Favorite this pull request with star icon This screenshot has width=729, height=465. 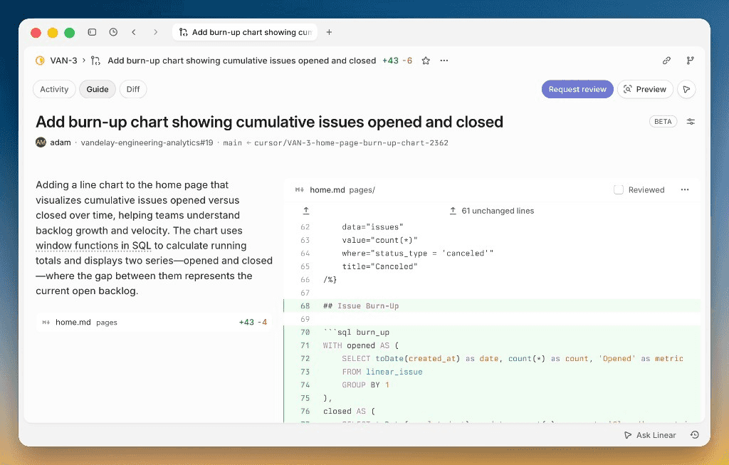[x=426, y=61]
